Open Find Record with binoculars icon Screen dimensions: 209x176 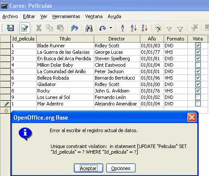(x=89, y=28)
